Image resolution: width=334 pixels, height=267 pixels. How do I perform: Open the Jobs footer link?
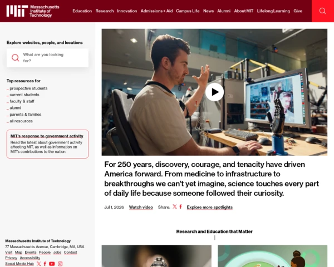coord(57,253)
